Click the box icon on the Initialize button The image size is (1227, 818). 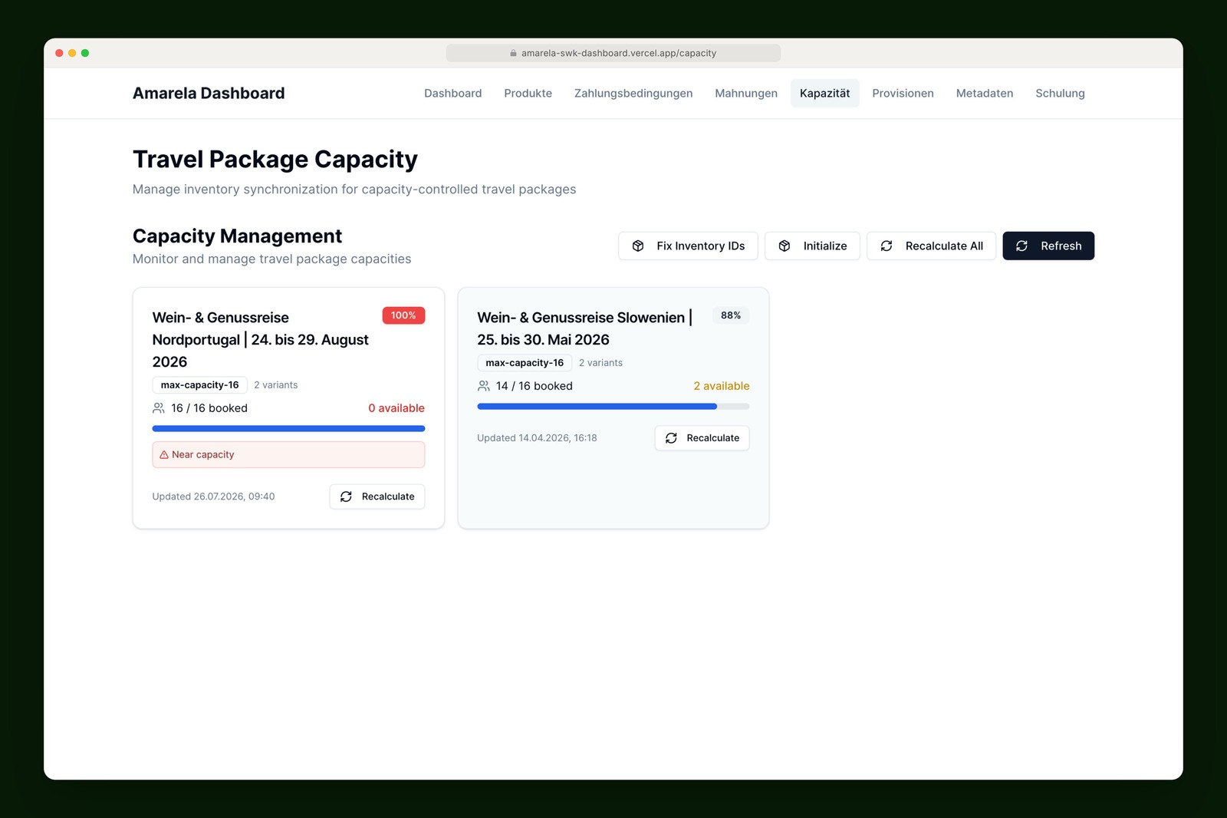pos(785,246)
